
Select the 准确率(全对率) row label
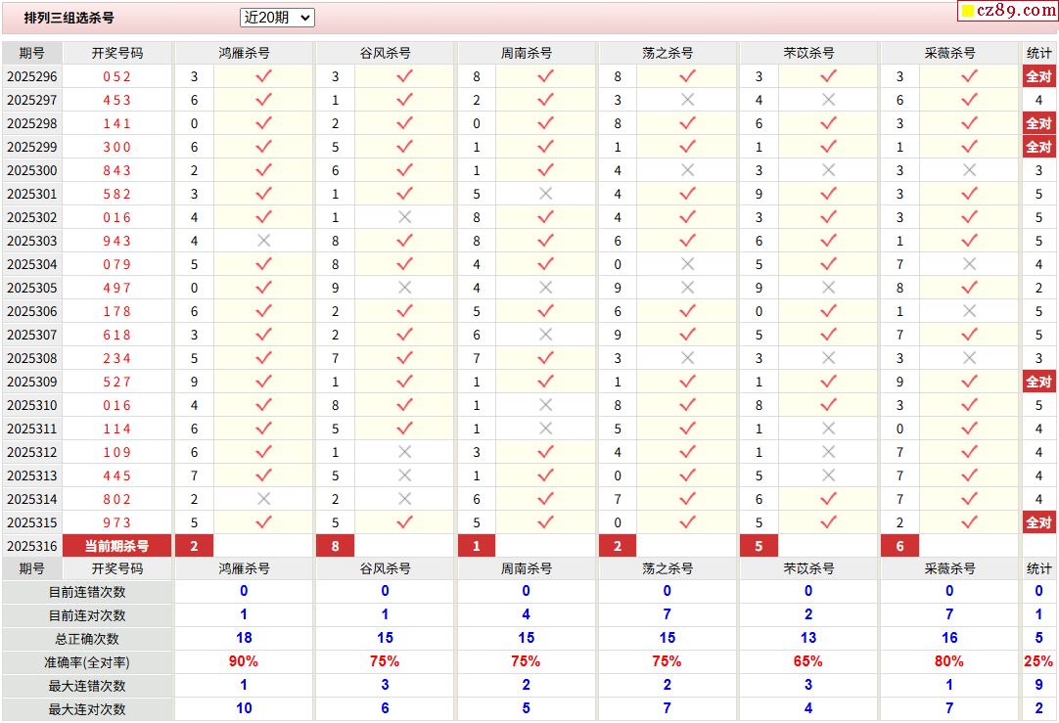click(87, 662)
